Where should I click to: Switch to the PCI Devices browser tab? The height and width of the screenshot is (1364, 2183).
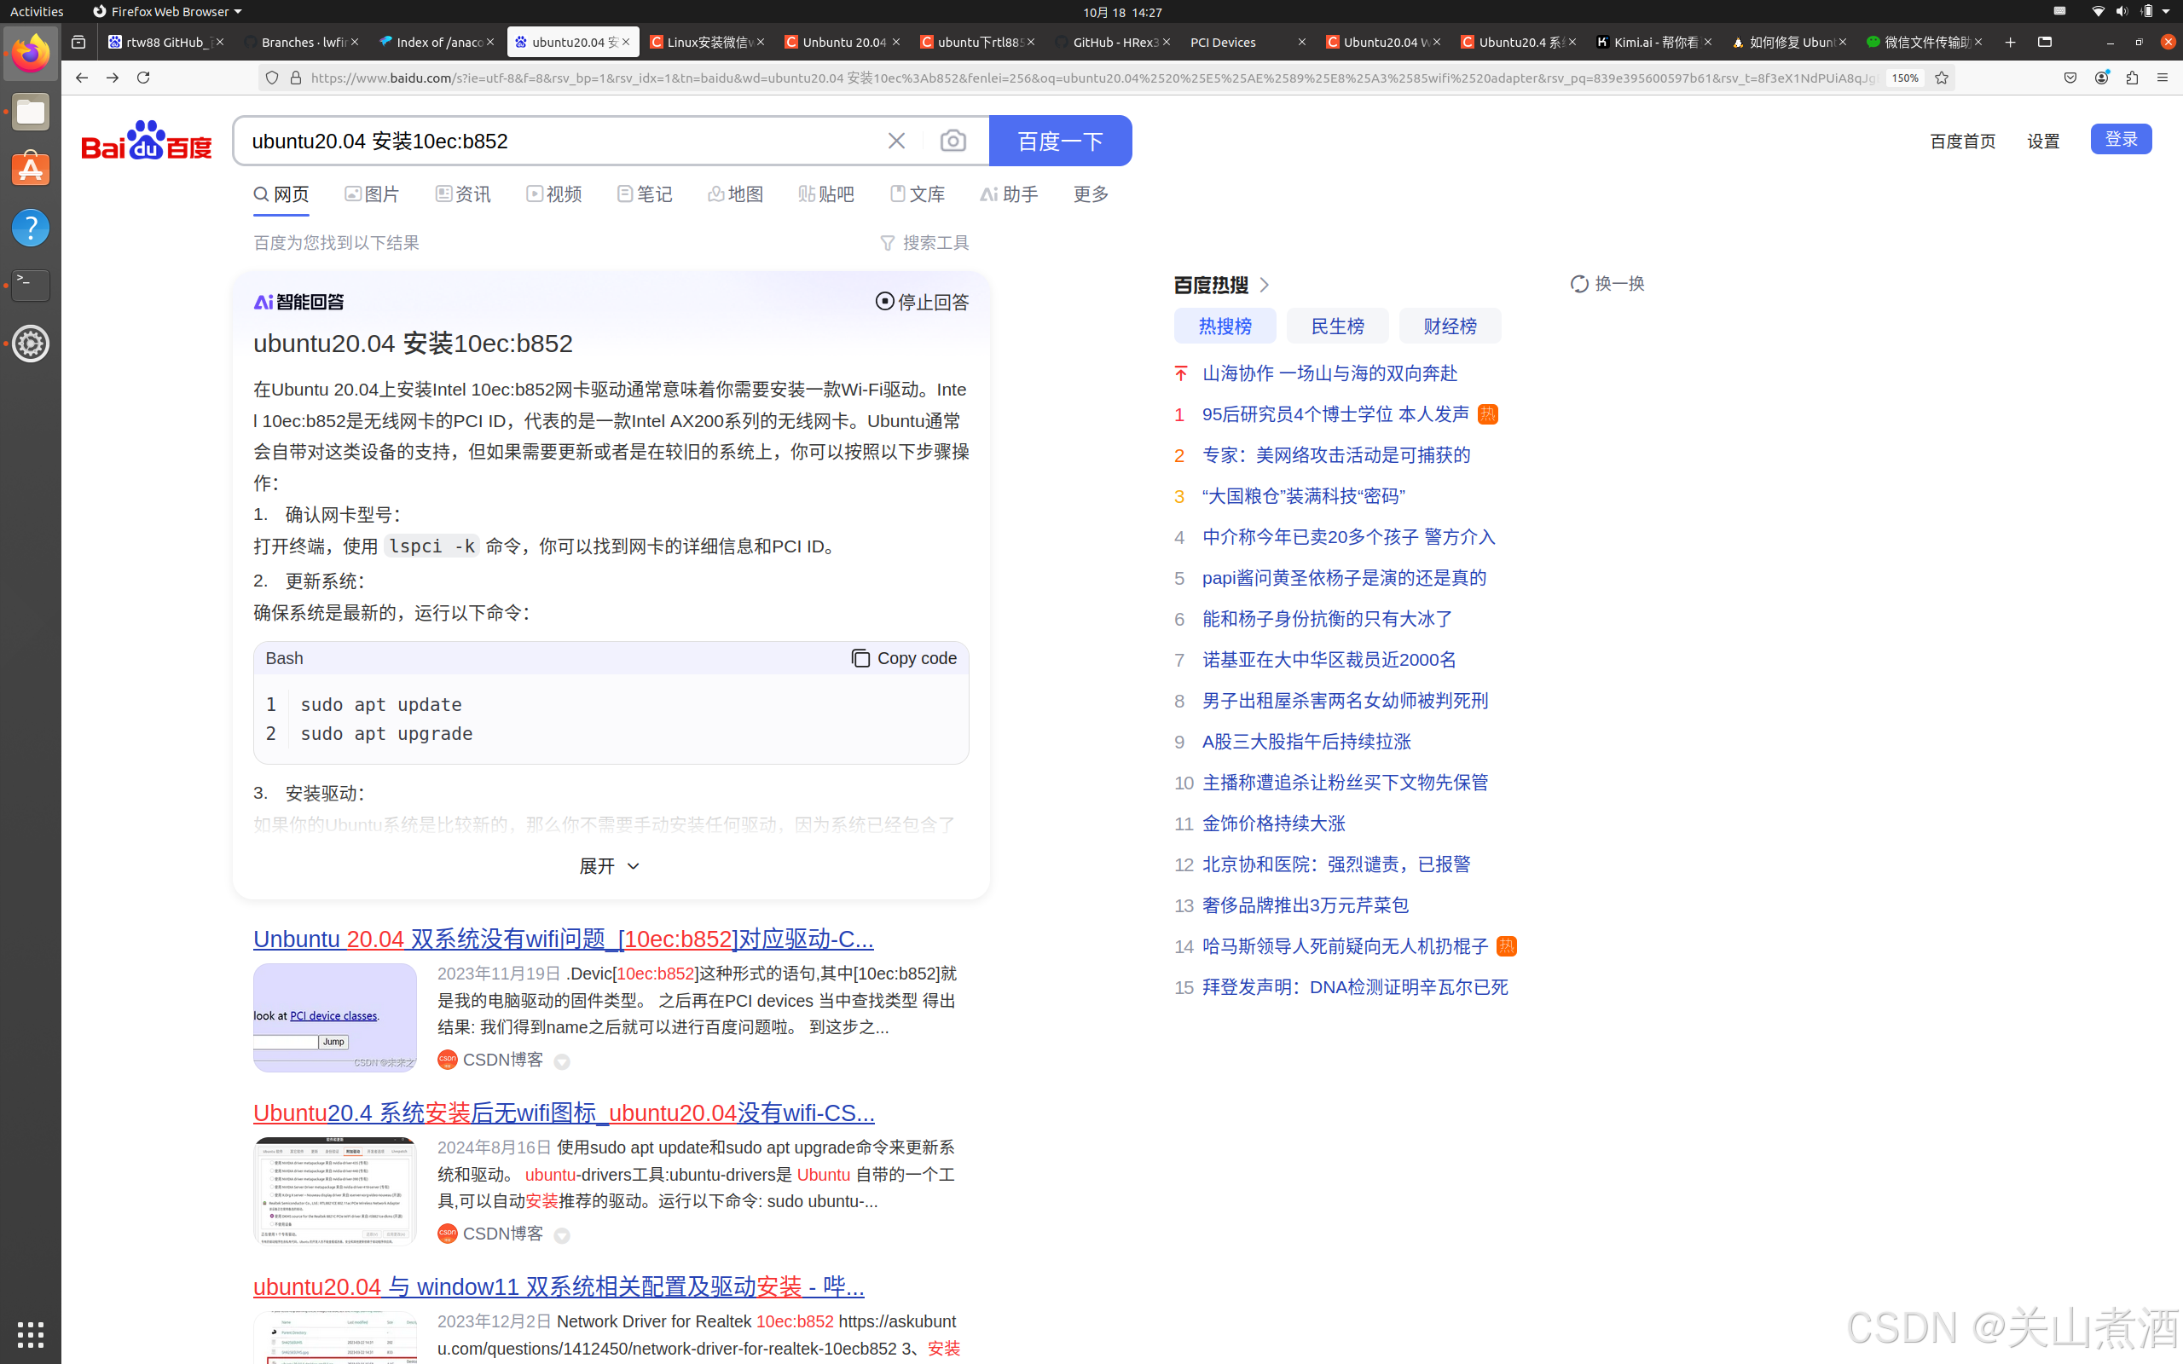[1222, 43]
